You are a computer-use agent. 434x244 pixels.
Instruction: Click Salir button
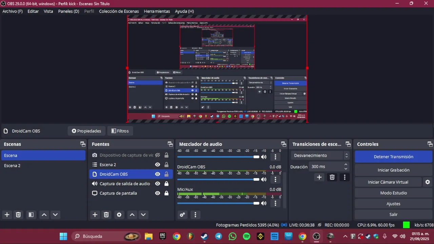(x=394, y=215)
